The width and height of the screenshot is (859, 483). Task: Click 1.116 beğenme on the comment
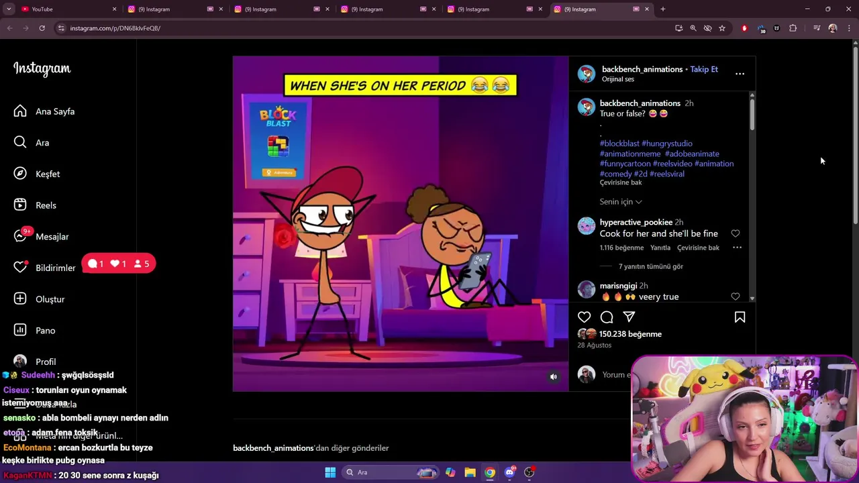[x=621, y=248]
